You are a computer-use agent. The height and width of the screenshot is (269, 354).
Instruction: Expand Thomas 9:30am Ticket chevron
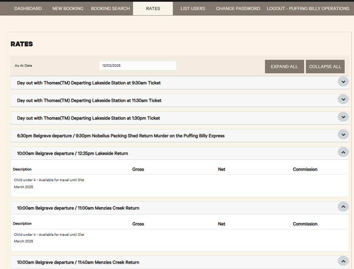point(343,82)
